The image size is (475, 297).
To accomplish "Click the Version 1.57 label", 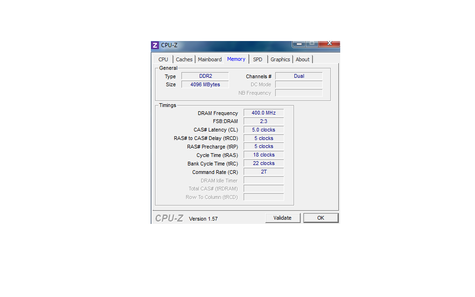I will click(203, 219).
